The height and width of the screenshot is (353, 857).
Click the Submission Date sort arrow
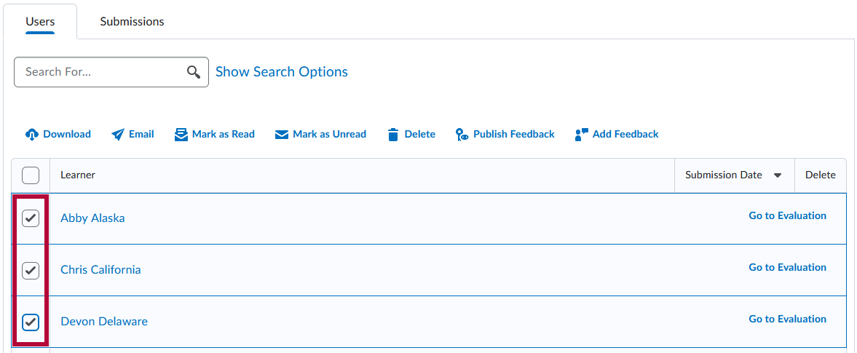778,175
